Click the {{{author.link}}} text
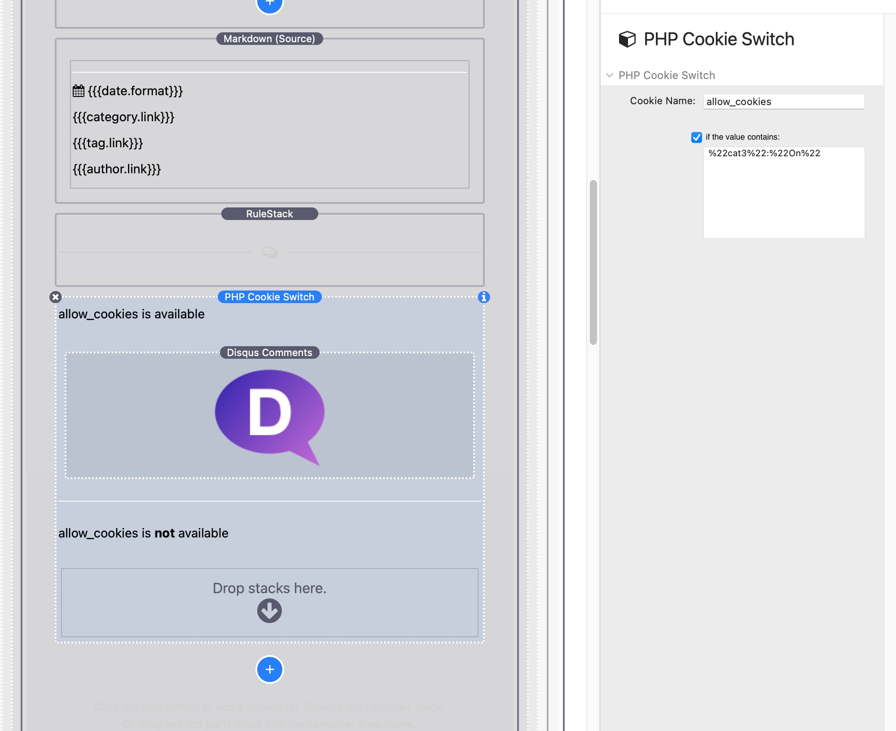896x731 pixels. click(x=117, y=169)
